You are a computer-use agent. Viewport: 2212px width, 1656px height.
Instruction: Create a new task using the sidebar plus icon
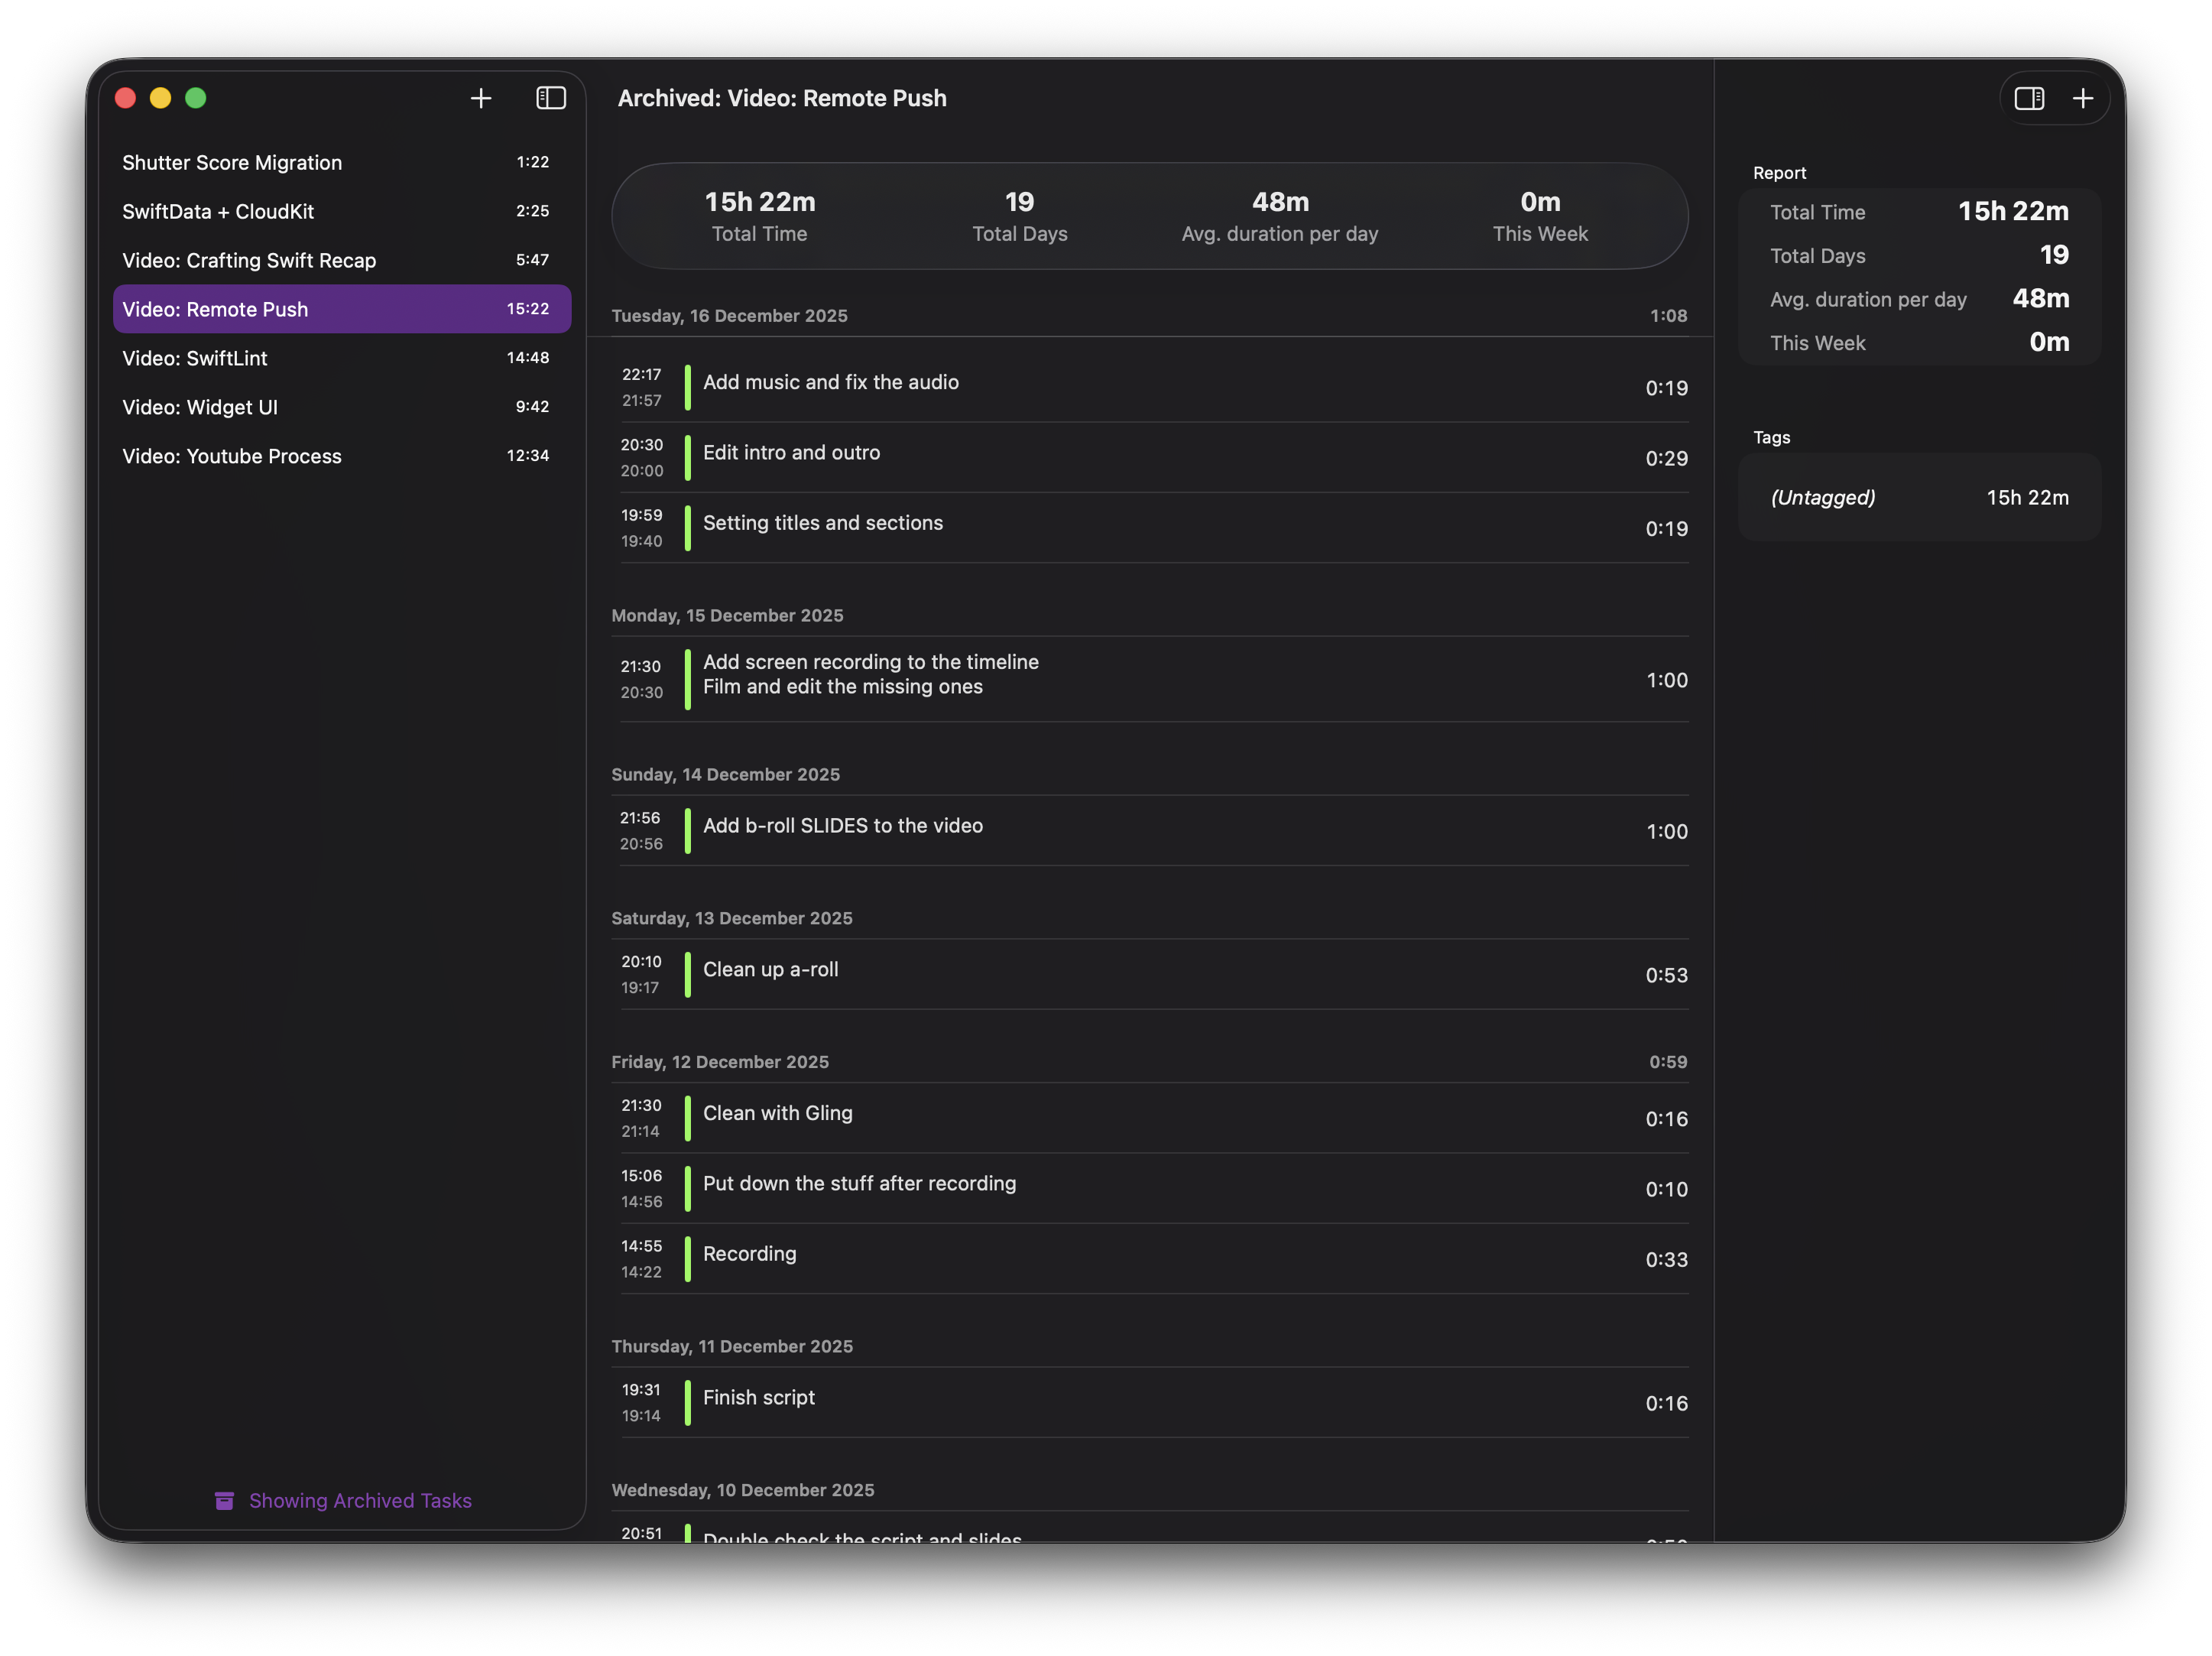click(480, 98)
